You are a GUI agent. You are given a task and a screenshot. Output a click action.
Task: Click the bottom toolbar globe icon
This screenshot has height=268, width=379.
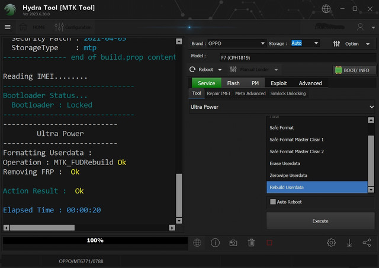pyautogui.click(x=197, y=243)
